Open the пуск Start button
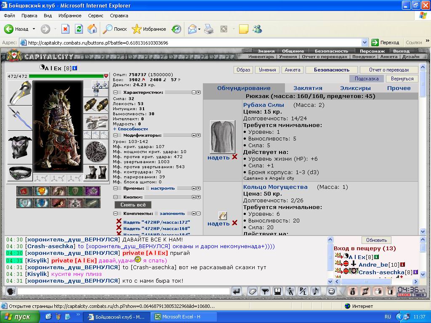The height and width of the screenshot is (323, 431). click(x=20, y=317)
